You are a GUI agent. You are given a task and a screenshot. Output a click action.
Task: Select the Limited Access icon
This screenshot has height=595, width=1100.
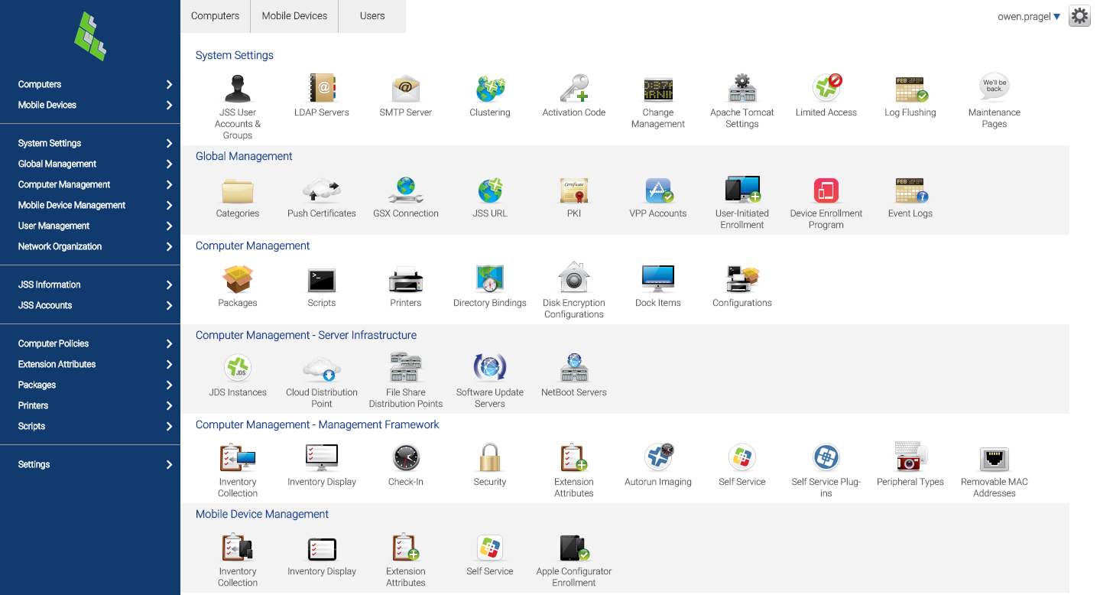pyautogui.click(x=826, y=89)
